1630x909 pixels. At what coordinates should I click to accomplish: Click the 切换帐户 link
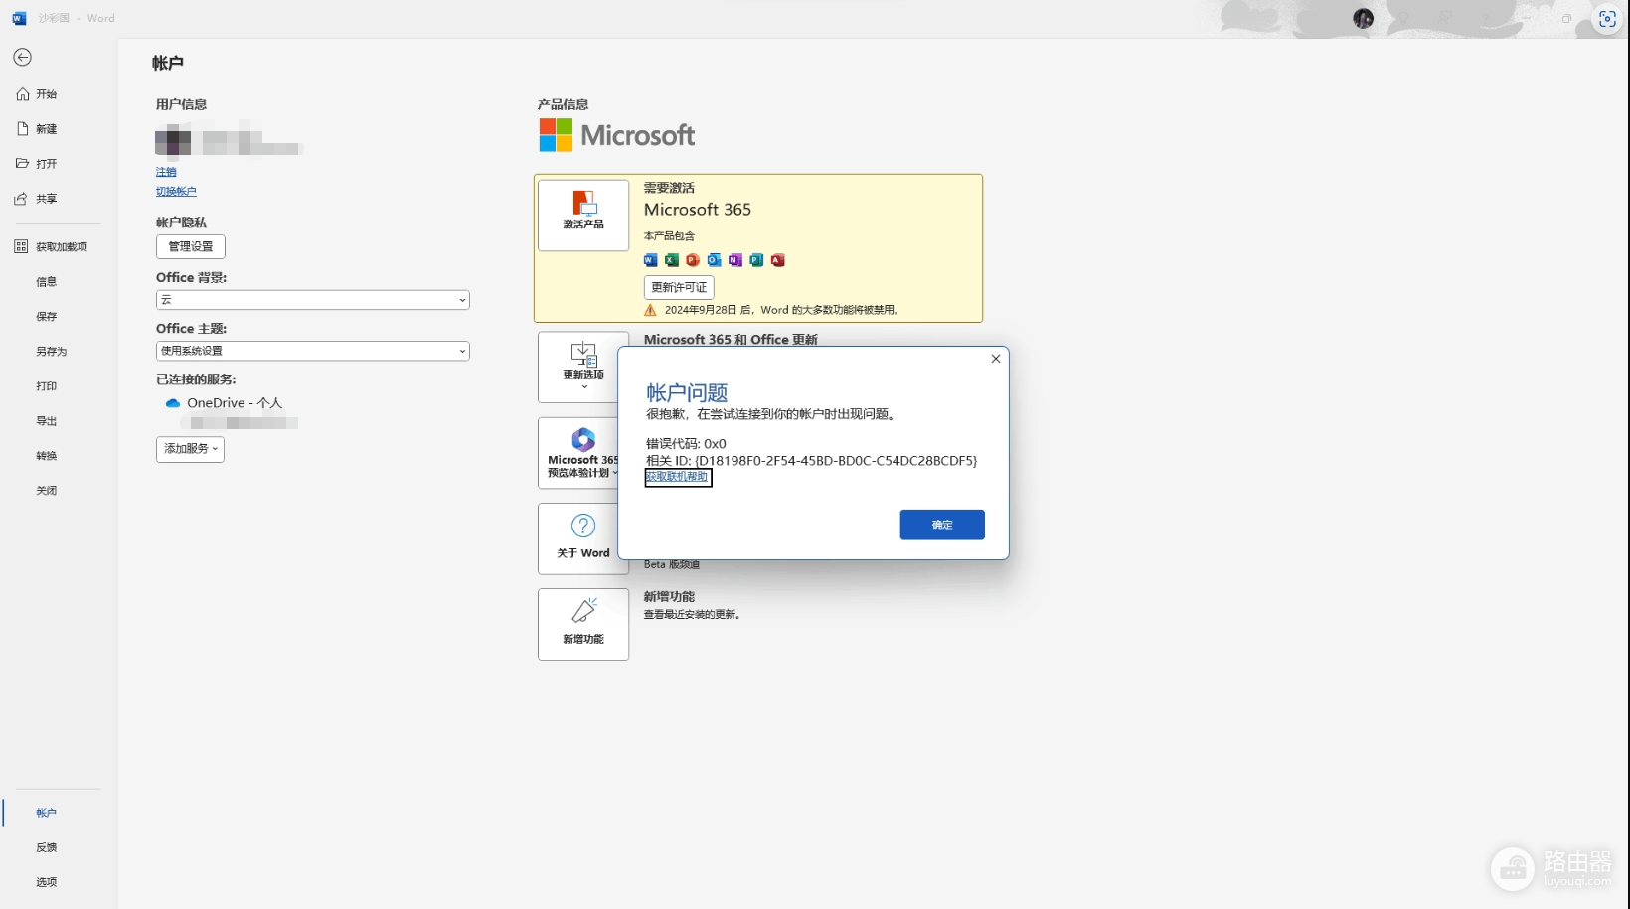tap(176, 192)
